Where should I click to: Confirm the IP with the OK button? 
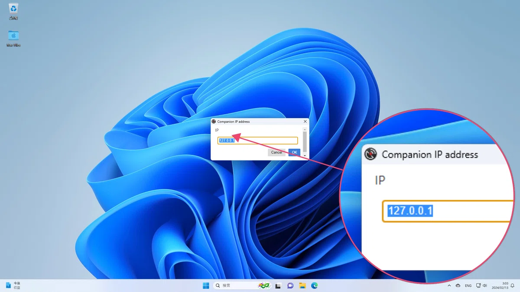click(x=294, y=152)
